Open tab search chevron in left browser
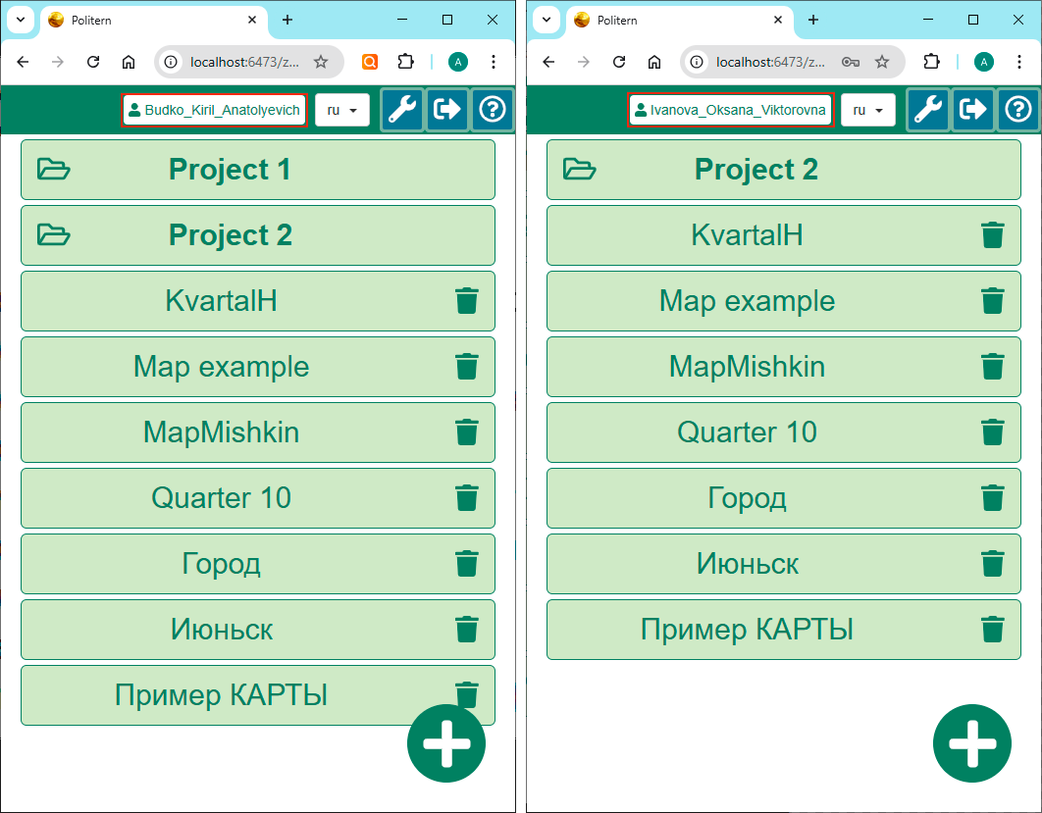The image size is (1042, 813). pos(20,20)
